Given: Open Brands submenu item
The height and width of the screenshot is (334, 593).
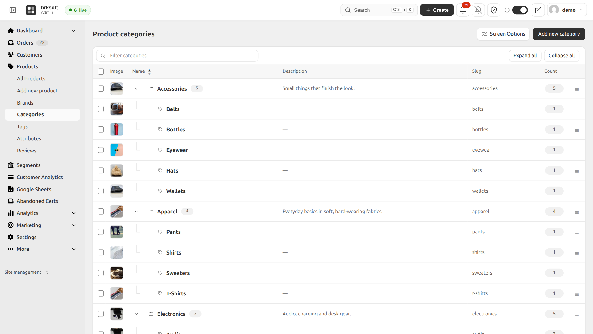Looking at the screenshot, I should coord(25,103).
